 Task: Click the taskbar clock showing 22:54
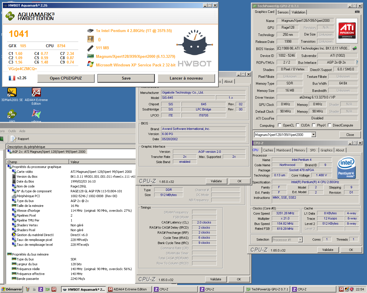tap(360, 289)
